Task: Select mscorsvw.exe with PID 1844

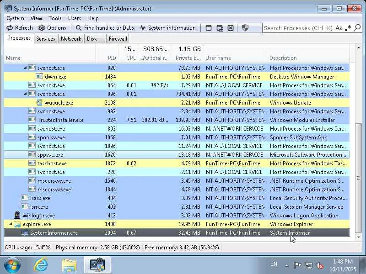Action: (x=177, y=190)
